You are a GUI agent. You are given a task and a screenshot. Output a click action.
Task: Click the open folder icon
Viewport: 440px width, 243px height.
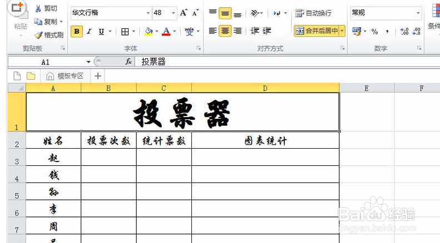point(31,76)
